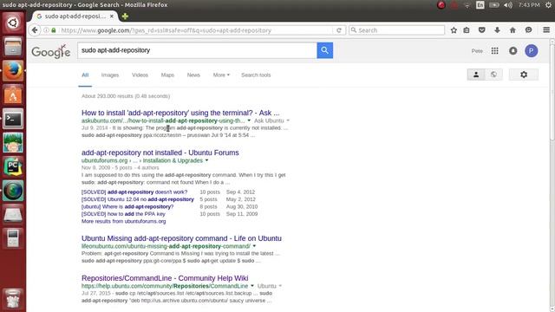
Task: Open Repositories/CommandLine Community Help Wiki
Action: [165, 278]
